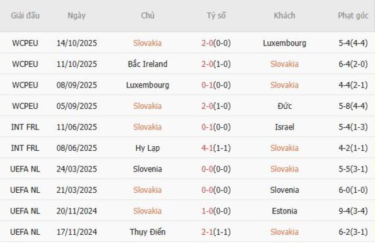Screen dimensions: 375x244
Task: Click the Giải đấu column header
Action: click(25, 16)
